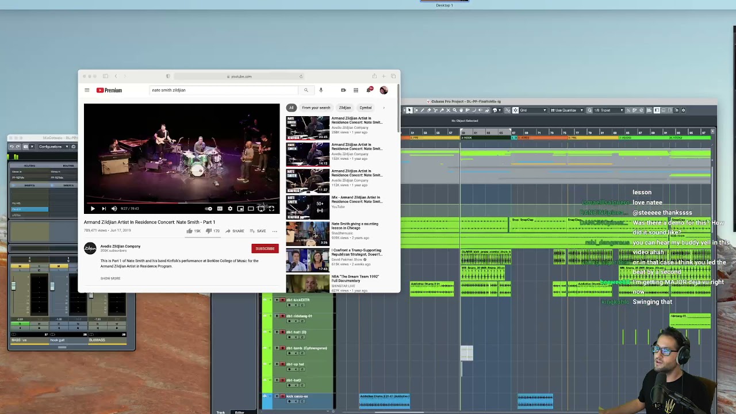The image size is (736, 414).
Task: Adjust the hook guit channel fader
Action: tap(52, 286)
